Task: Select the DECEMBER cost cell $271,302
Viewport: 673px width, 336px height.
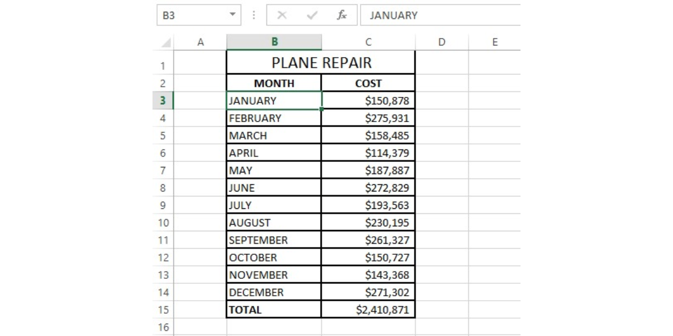Action: point(368,292)
